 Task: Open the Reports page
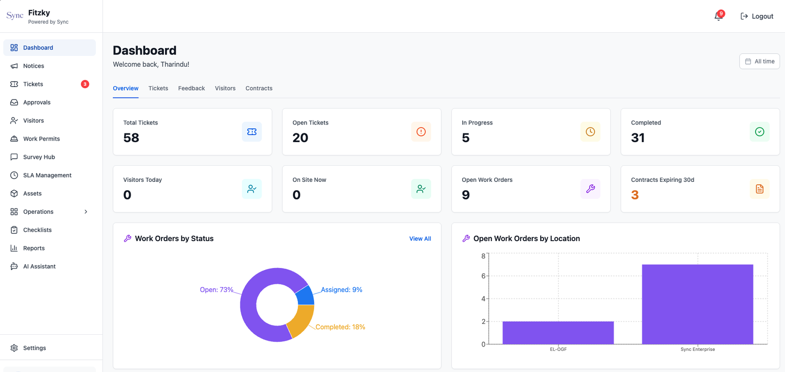click(50, 248)
